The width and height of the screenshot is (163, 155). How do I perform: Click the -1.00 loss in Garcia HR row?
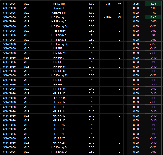[153, 8]
